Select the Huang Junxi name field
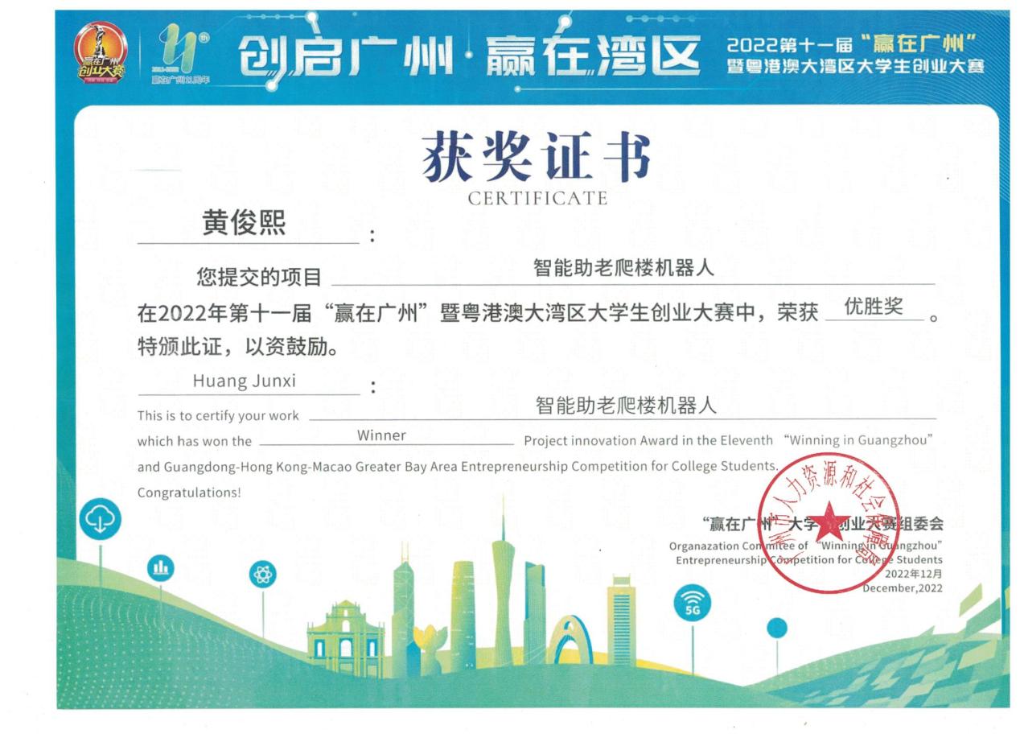Screen dimensions: 1020x742 pos(244,381)
